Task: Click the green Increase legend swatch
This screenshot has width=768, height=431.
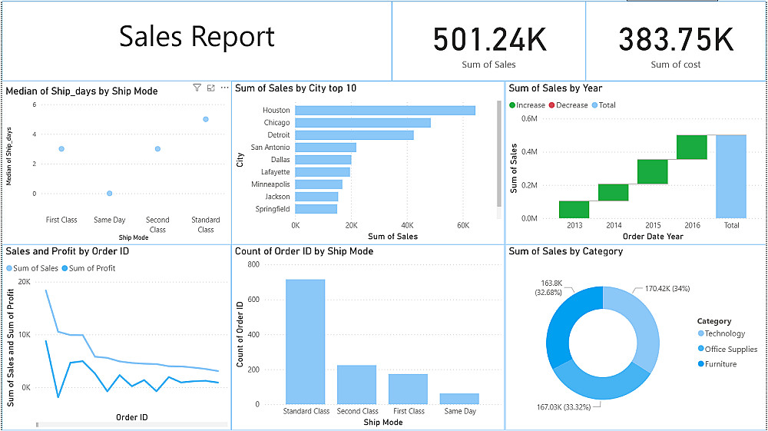Action: pyautogui.click(x=512, y=105)
